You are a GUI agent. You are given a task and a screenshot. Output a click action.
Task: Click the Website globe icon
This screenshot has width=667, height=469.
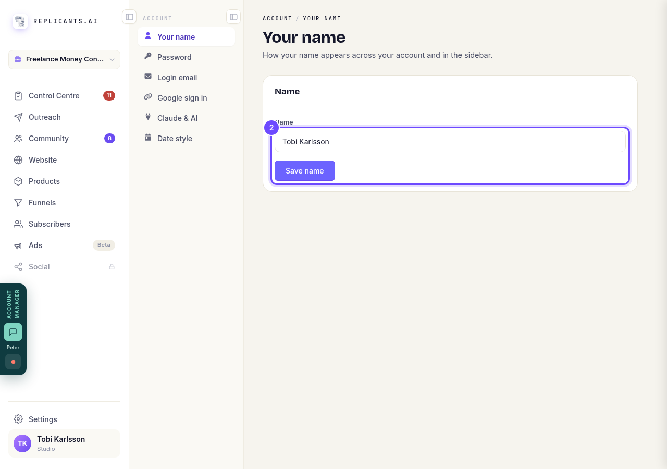click(18, 160)
